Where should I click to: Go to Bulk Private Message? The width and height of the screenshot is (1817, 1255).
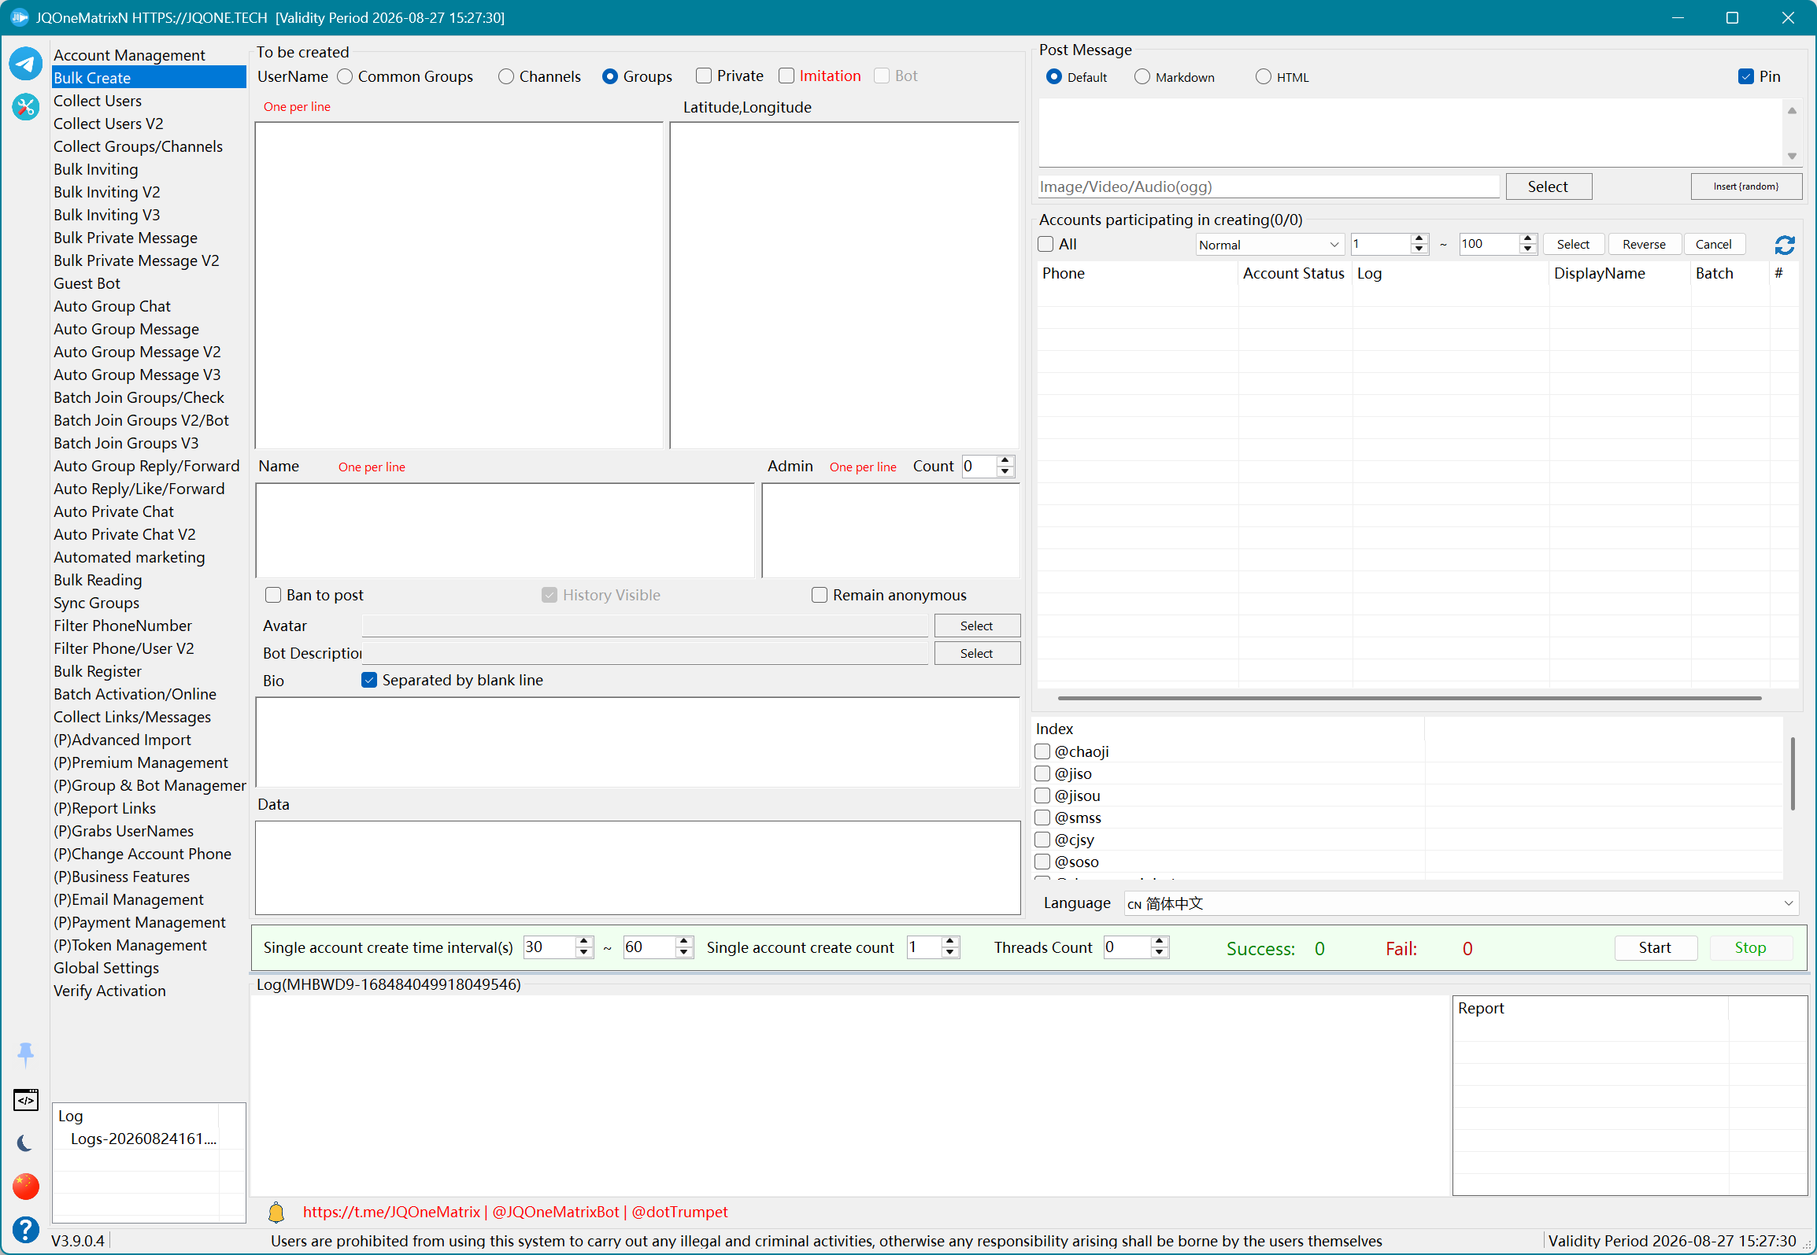pos(125,238)
